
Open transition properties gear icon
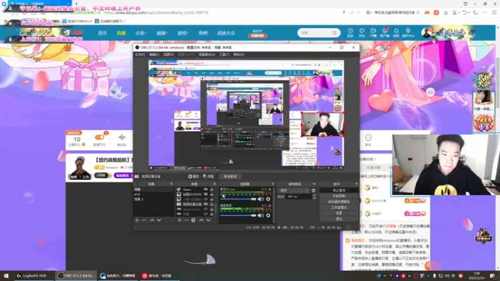(314, 190)
